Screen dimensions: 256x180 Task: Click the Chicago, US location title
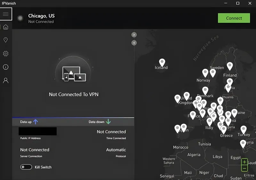(41, 16)
